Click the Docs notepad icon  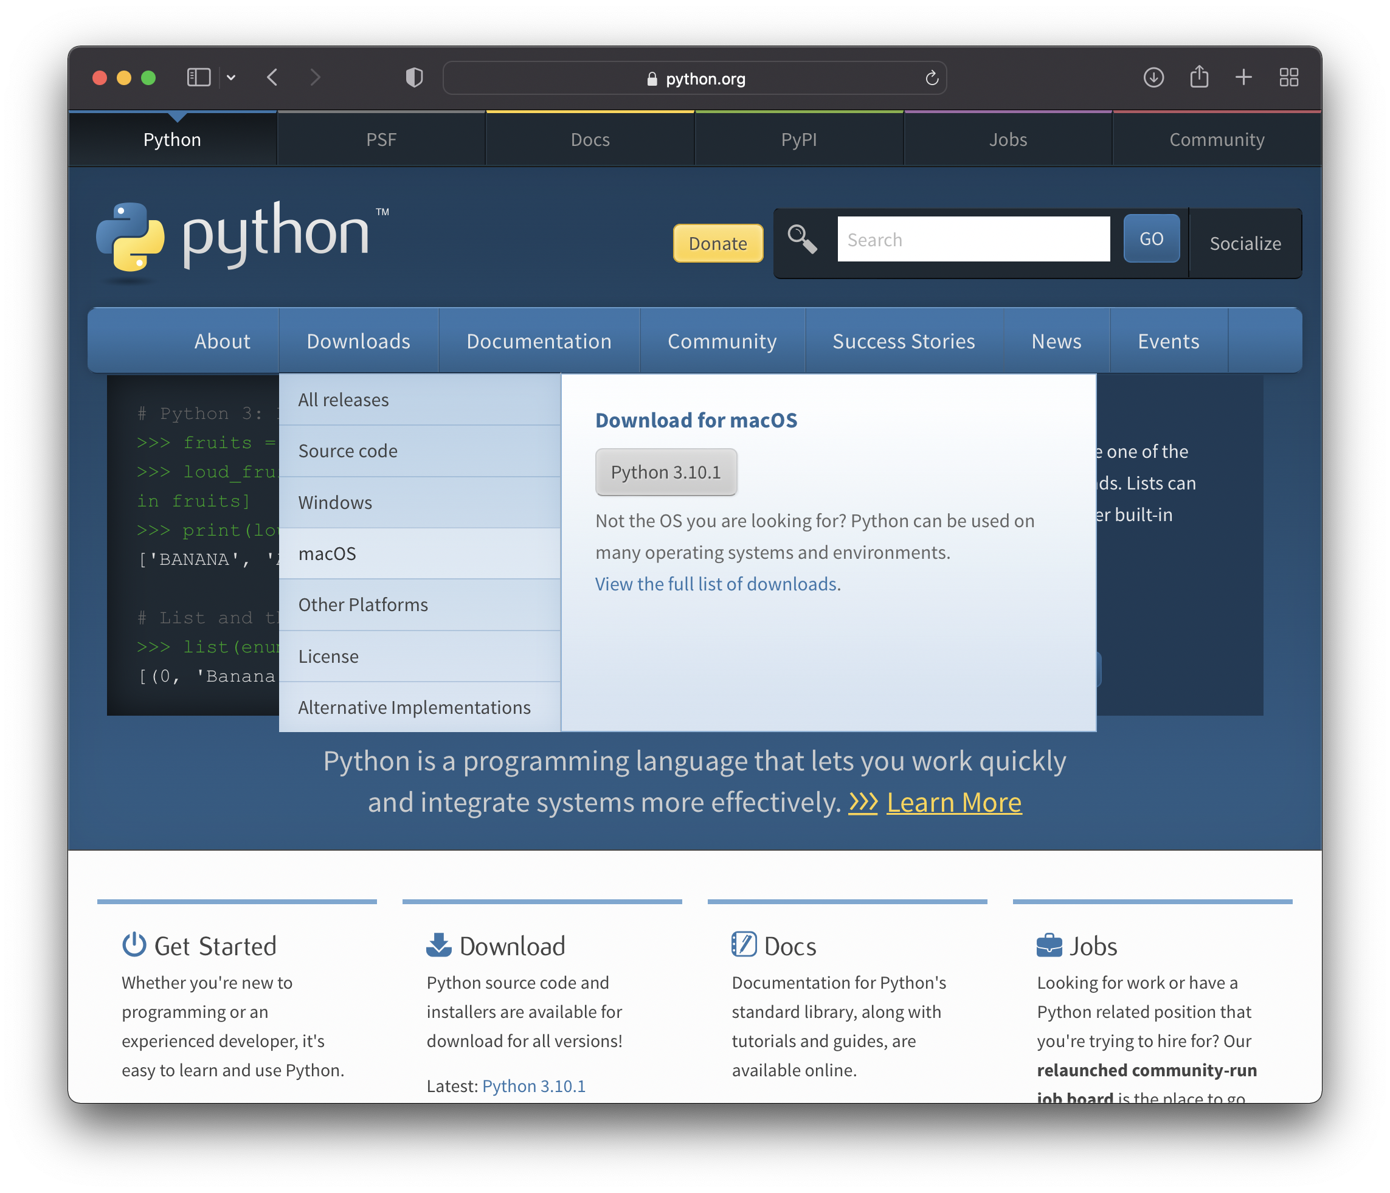[743, 944]
